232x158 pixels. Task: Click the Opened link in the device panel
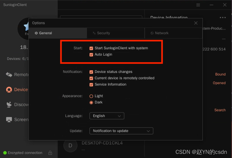219,83
